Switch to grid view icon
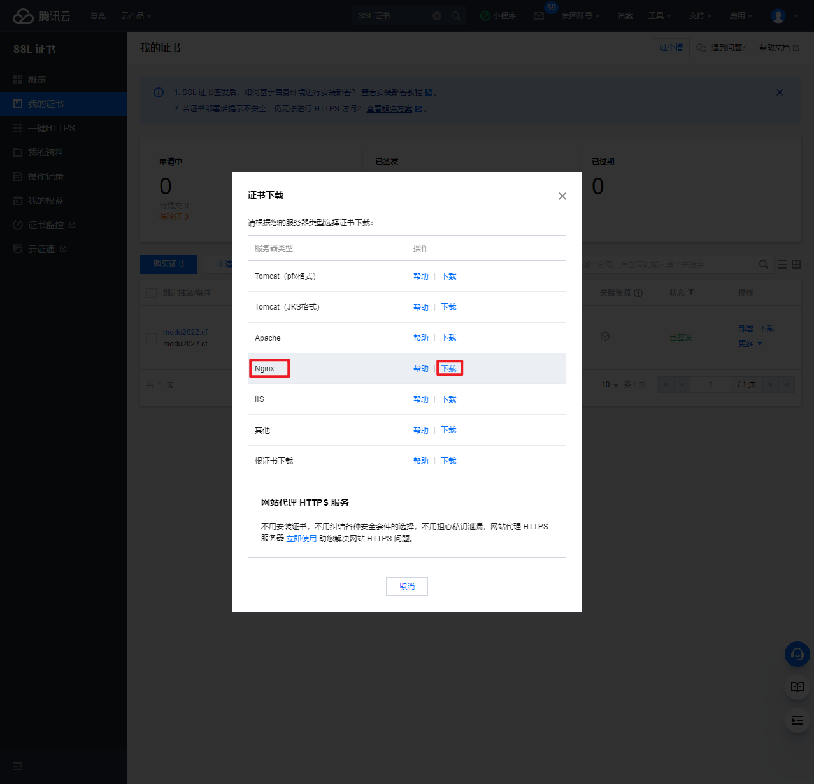Viewport: 814px width, 784px height. [x=796, y=264]
